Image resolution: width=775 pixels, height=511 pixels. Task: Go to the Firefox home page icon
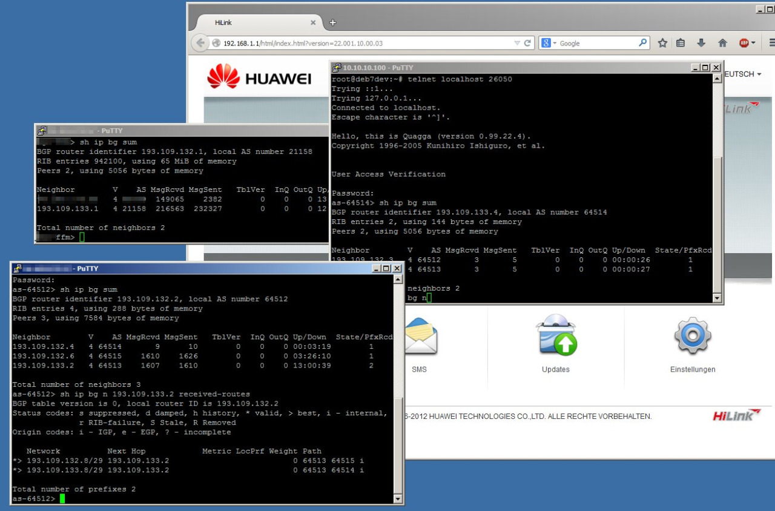tap(722, 43)
